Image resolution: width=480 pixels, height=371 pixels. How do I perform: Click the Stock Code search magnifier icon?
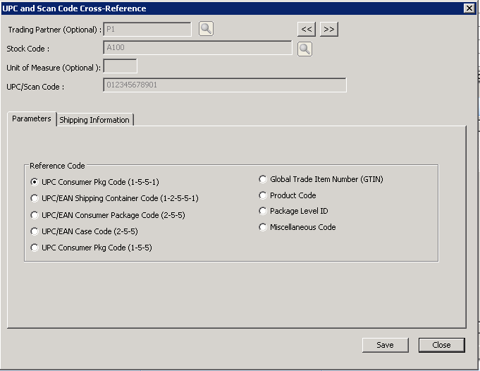pos(304,49)
